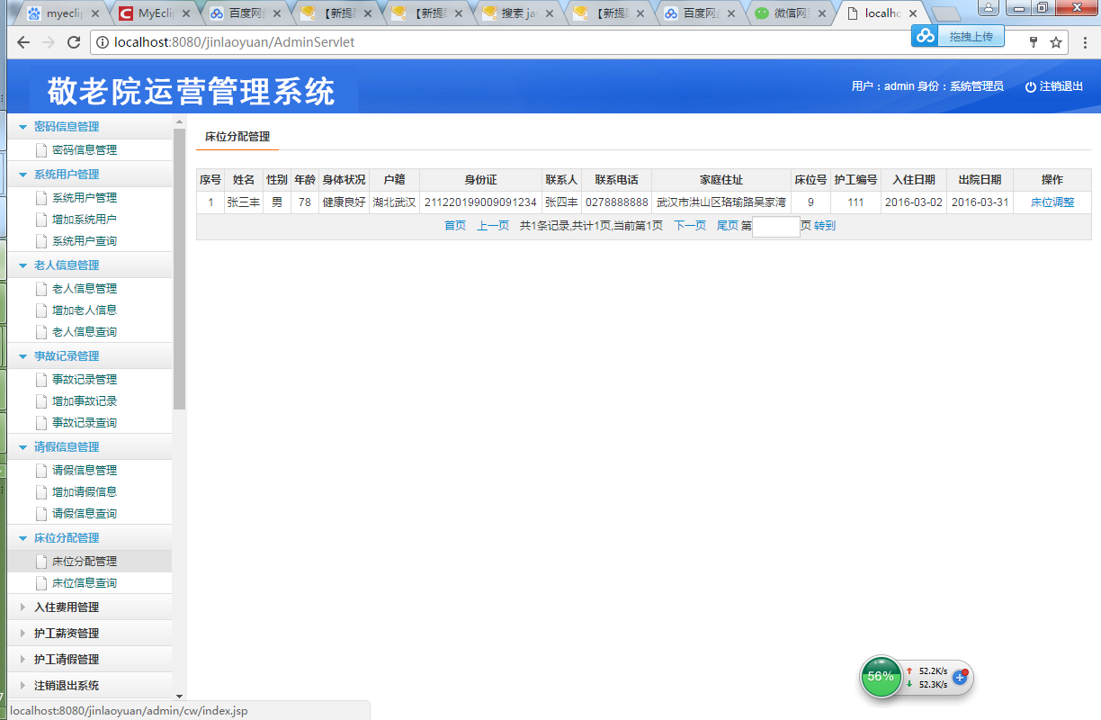Viewport: 1101px width, 720px height.
Task: Click the sidebar scrollbar down arrow
Action: pyautogui.click(x=179, y=696)
